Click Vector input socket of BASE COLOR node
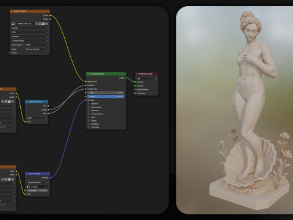This screenshot has height=220, width=293. (x=10, y=53)
